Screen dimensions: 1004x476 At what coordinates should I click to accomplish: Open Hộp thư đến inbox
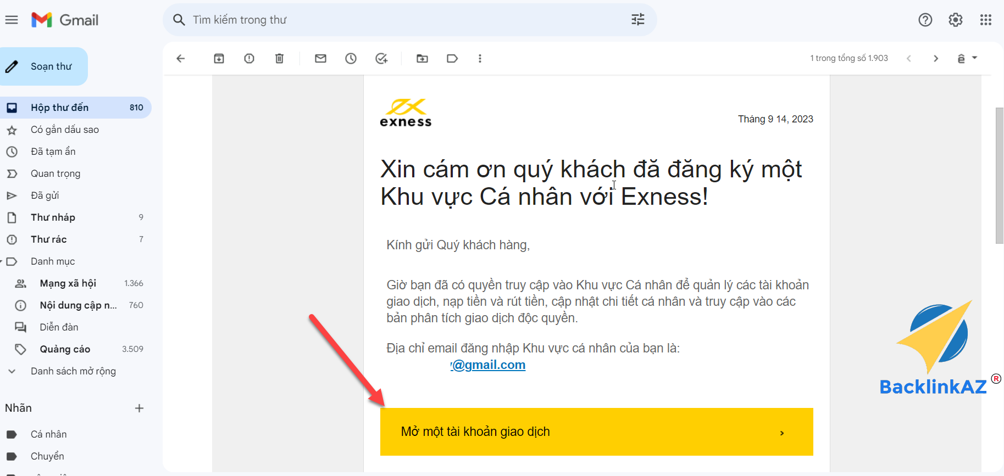coord(75,108)
